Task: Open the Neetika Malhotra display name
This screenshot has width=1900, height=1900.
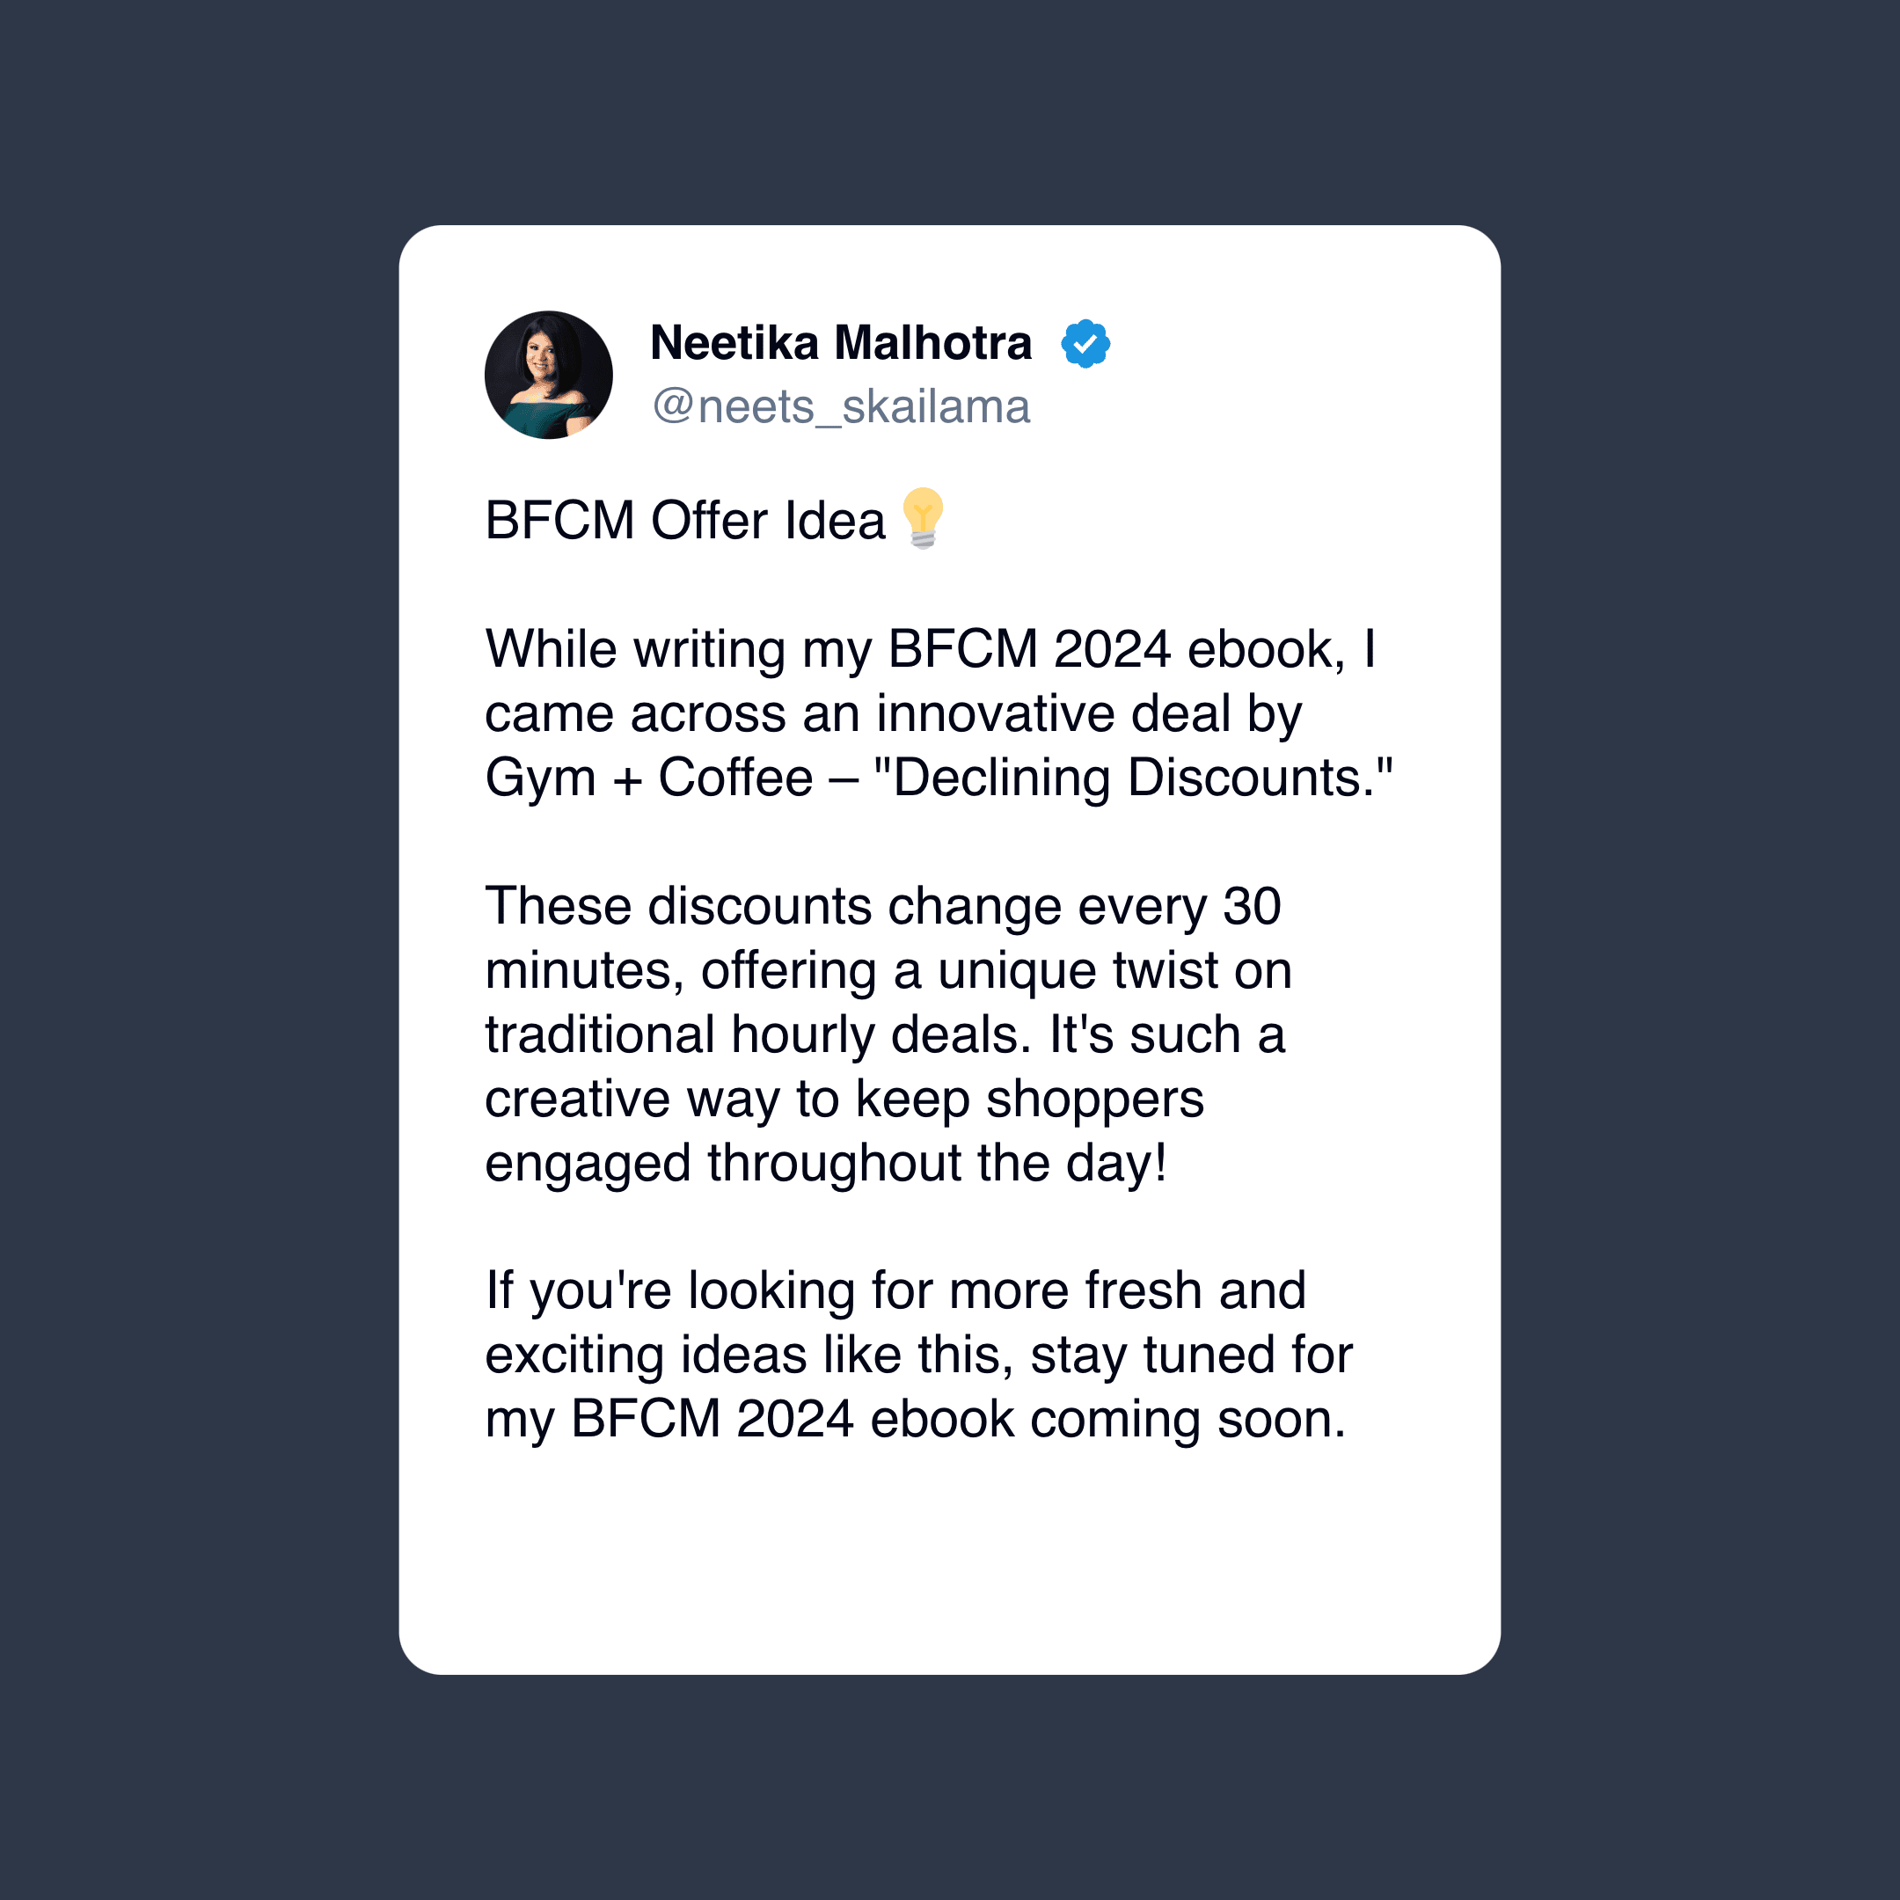Action: coord(841,343)
